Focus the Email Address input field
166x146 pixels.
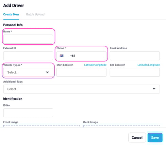(135, 56)
